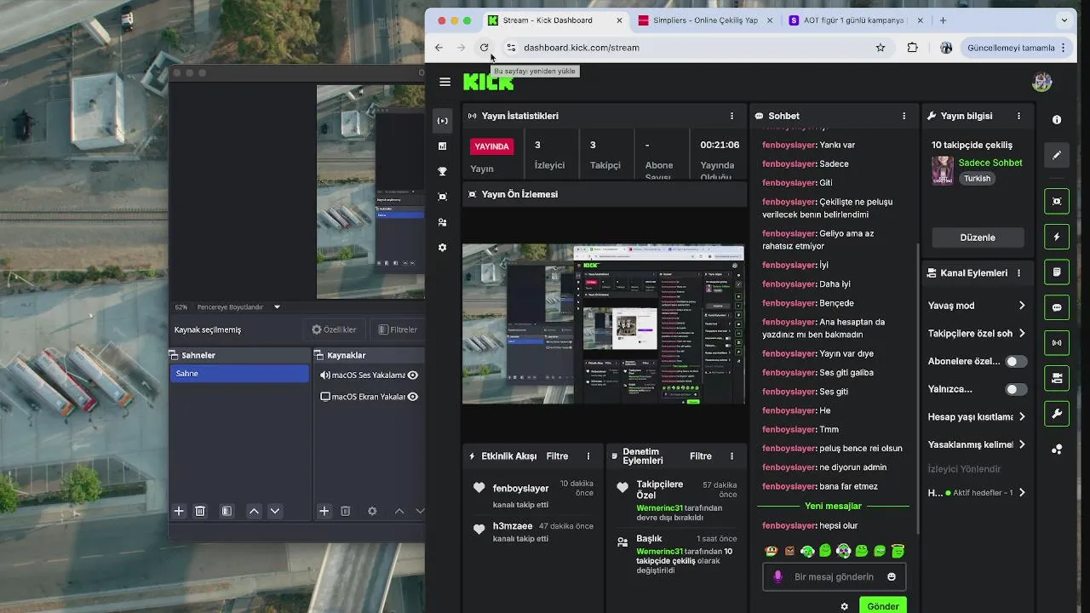The width and height of the screenshot is (1090, 613).
Task: Expand Yavaş mod options
Action: (1022, 306)
